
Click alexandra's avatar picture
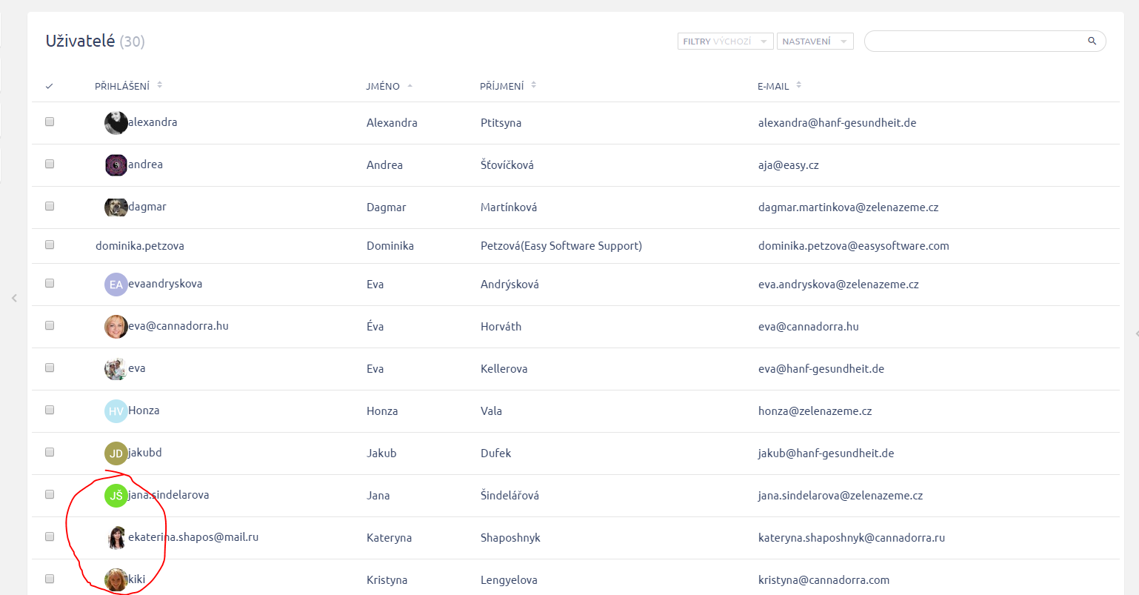click(116, 123)
